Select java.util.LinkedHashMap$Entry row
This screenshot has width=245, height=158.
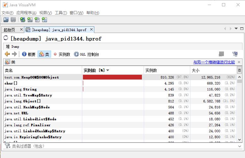(x=120, y=131)
